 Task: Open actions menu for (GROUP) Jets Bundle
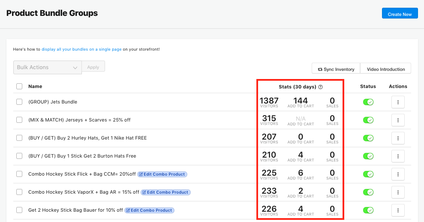tap(398, 102)
